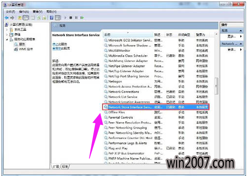
Task: Expand the Storage tree node
Action: 7,35
